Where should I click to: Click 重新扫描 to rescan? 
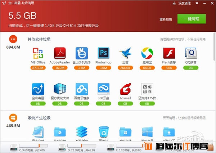tap(166, 19)
